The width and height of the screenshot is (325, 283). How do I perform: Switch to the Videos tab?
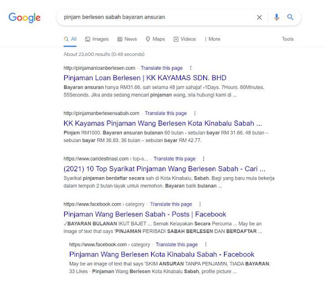click(x=185, y=39)
